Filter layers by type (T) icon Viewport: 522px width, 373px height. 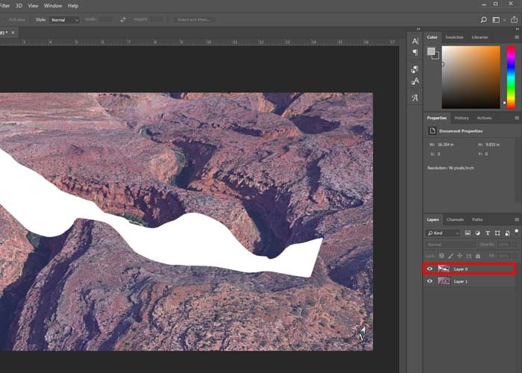(486, 233)
